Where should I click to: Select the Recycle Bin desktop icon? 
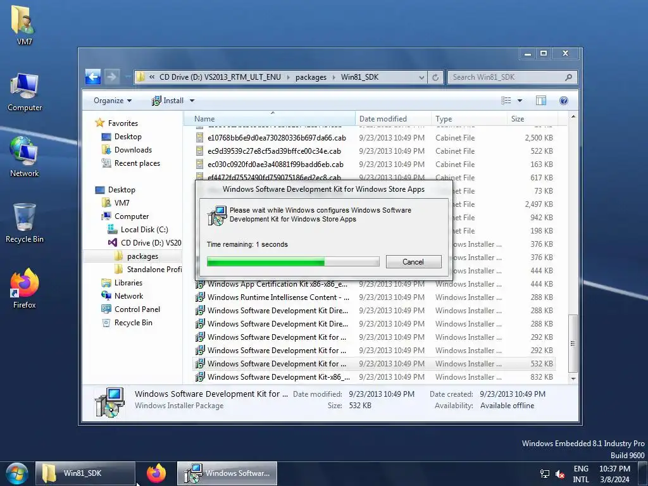coord(25,223)
